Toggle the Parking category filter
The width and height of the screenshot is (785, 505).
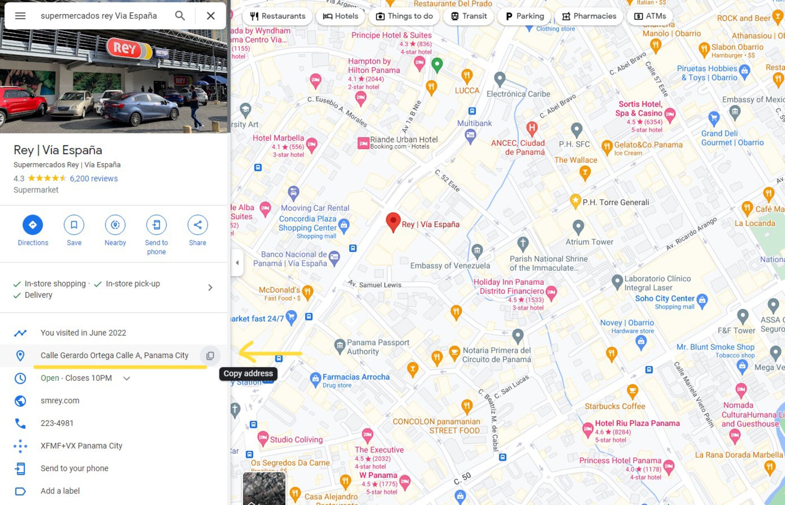525,16
